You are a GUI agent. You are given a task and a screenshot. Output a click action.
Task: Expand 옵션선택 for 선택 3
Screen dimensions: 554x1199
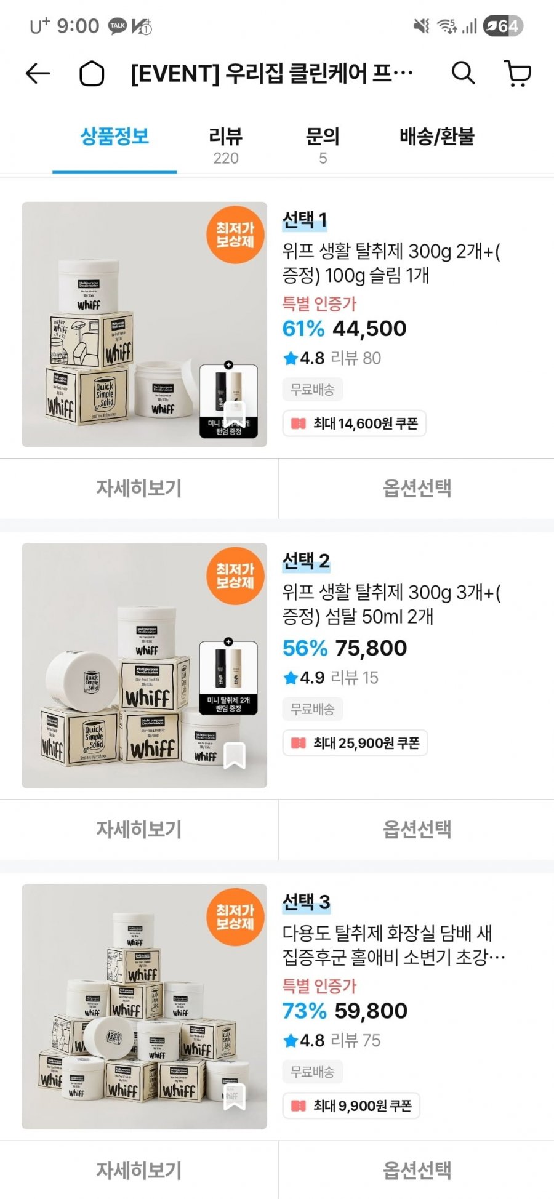[417, 1170]
